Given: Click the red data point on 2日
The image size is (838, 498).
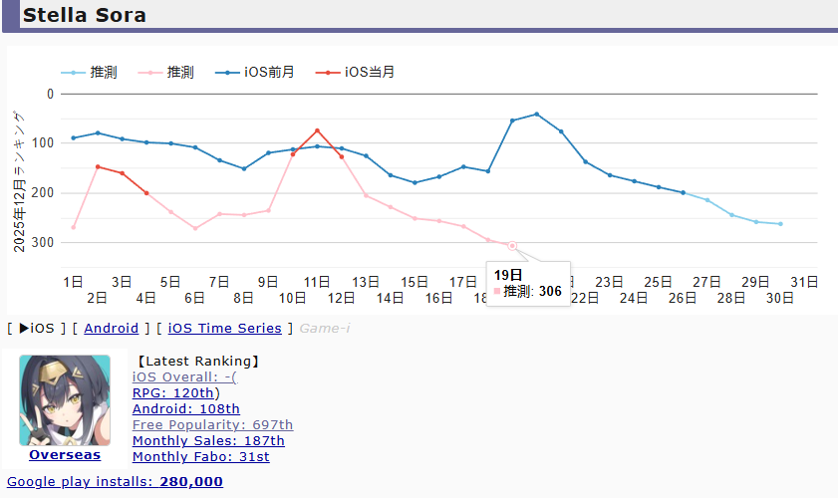Looking at the screenshot, I should click(98, 166).
